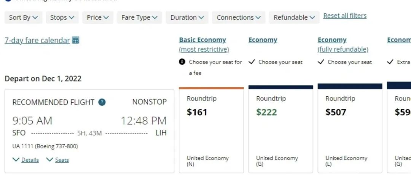Viewport: 411px width, 175px height.
Task: Expand the Price filter dropdown
Action: point(98,17)
